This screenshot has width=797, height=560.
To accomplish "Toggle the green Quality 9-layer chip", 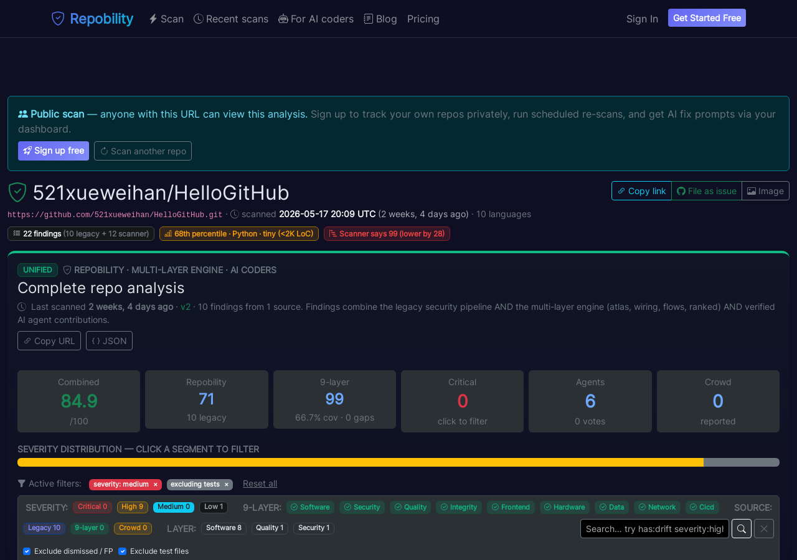I will [410, 507].
